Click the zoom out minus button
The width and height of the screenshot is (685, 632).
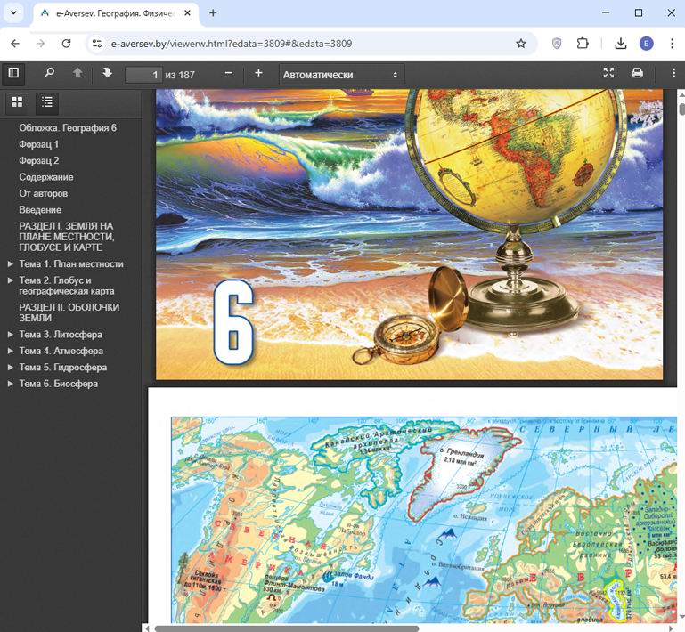click(229, 73)
